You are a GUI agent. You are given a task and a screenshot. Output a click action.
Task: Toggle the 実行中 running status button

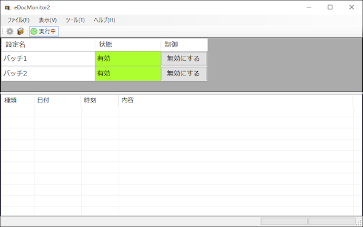coord(44,31)
